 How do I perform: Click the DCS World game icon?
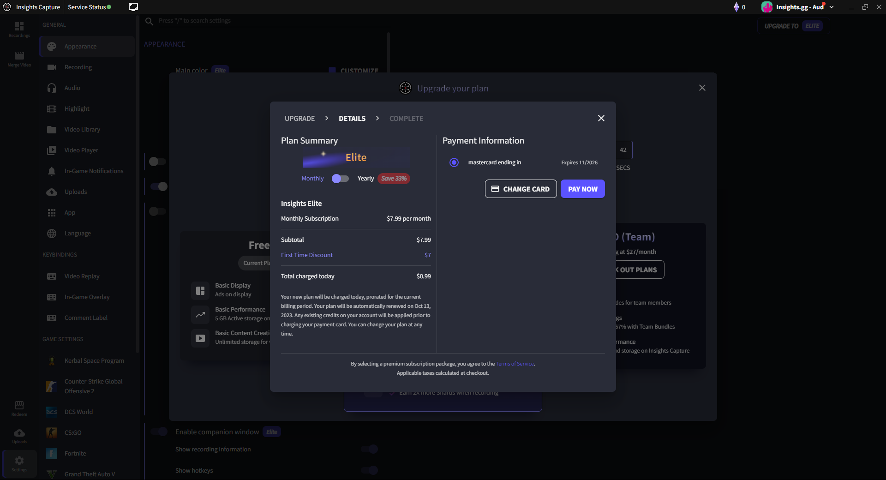[52, 412]
